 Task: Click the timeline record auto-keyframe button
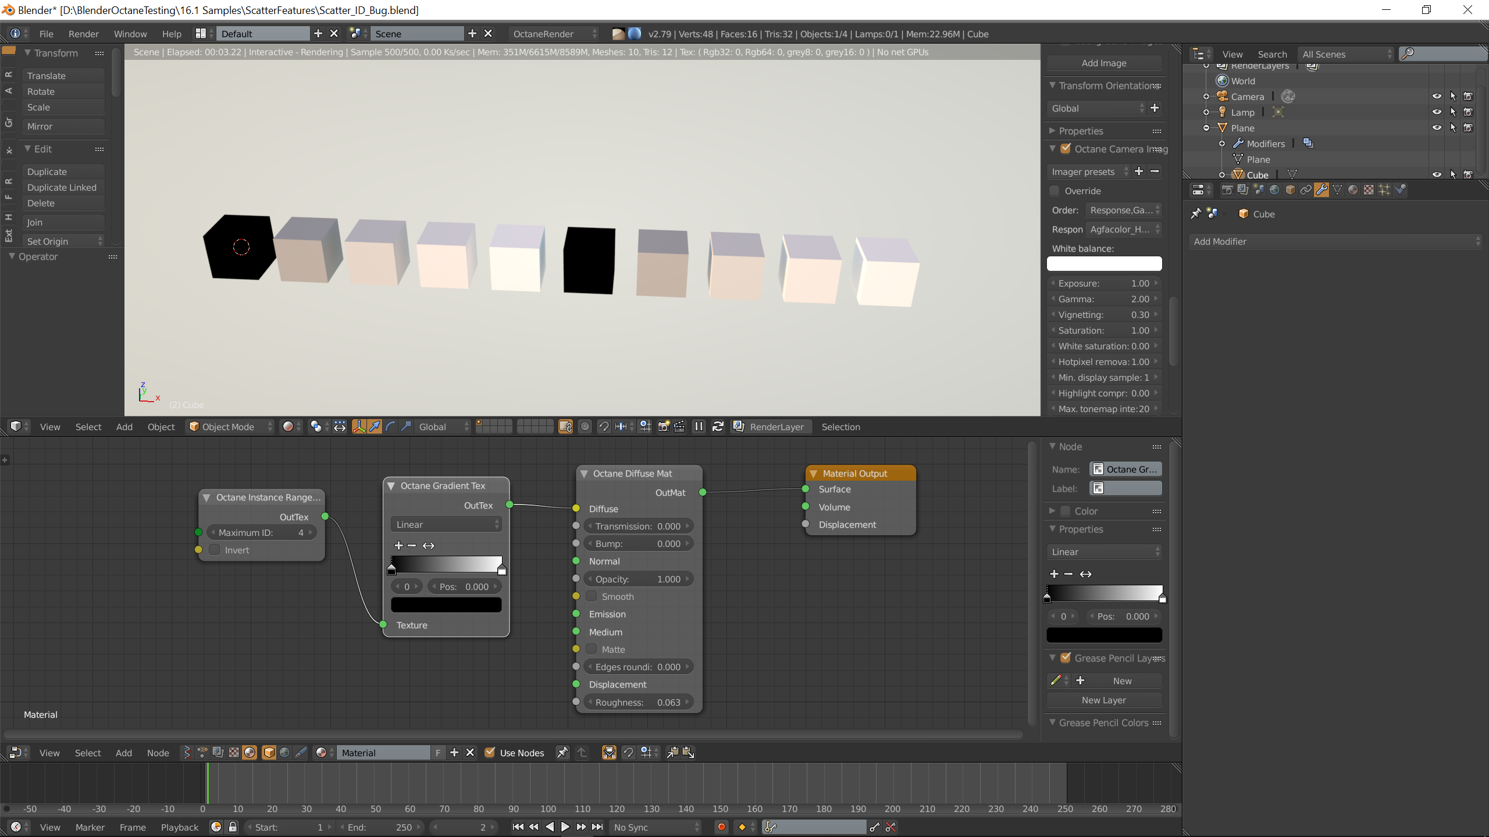(x=721, y=827)
